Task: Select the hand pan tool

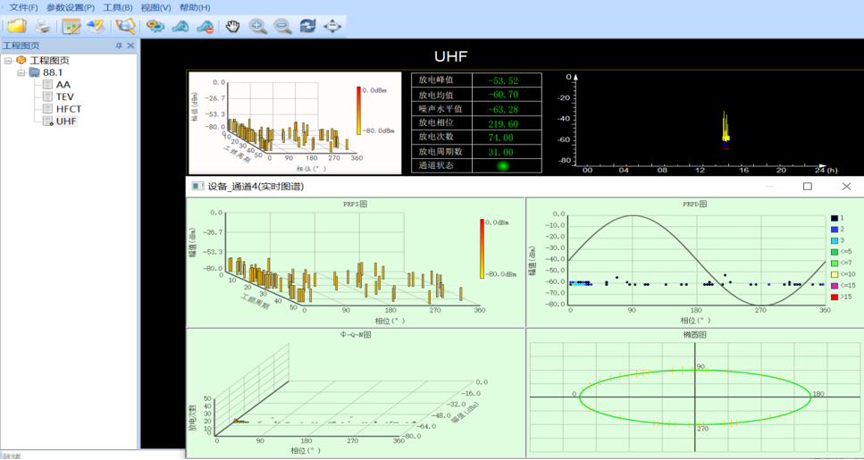Action: [x=232, y=26]
